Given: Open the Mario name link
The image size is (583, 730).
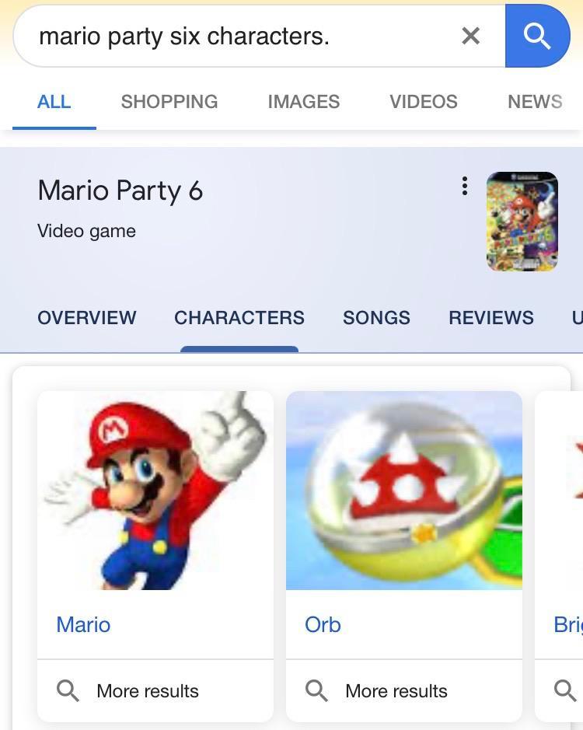Looking at the screenshot, I should click(83, 624).
